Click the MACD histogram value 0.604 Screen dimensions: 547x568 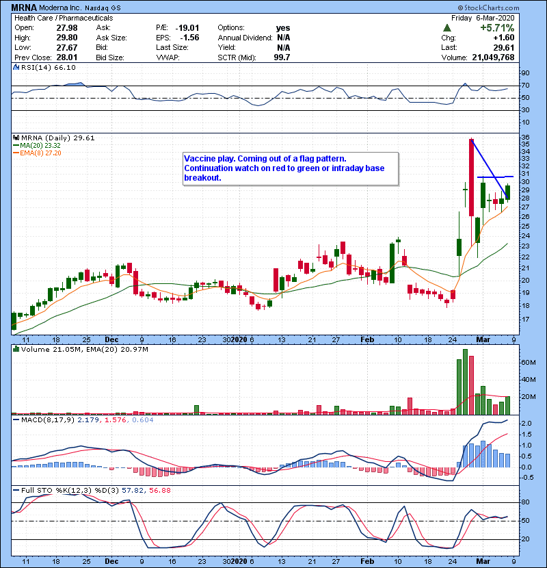pyautogui.click(x=143, y=420)
